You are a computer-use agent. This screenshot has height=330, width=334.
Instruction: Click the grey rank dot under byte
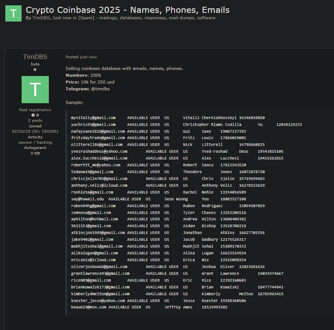coord(35,70)
